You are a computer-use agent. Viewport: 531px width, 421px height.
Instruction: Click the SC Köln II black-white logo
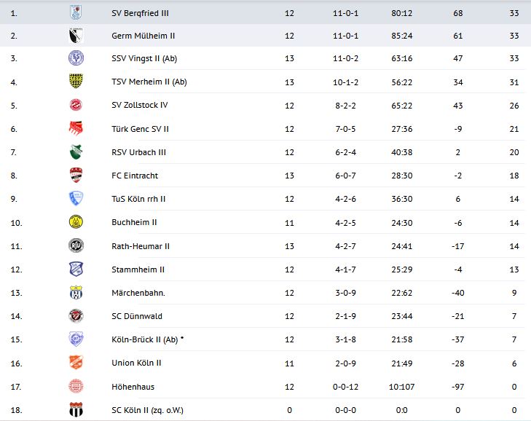76,409
